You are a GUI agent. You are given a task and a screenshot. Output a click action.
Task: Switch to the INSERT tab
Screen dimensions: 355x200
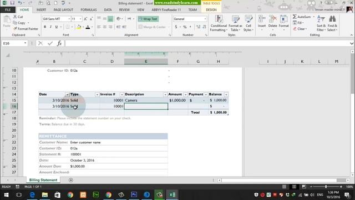[41, 10]
